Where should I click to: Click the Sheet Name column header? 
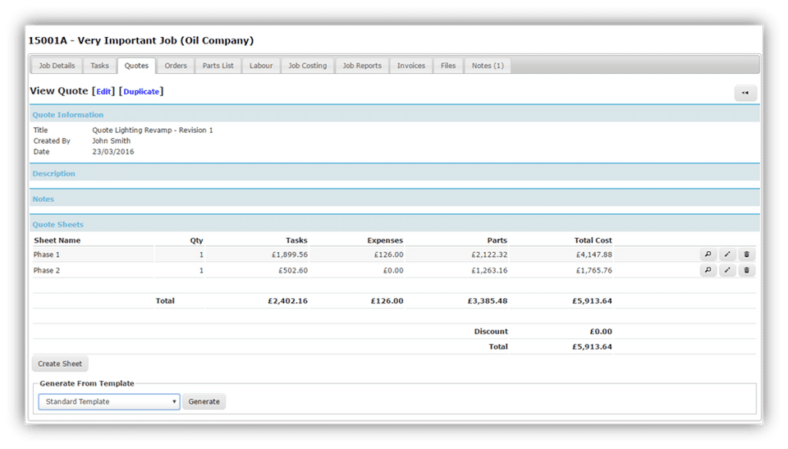(57, 241)
